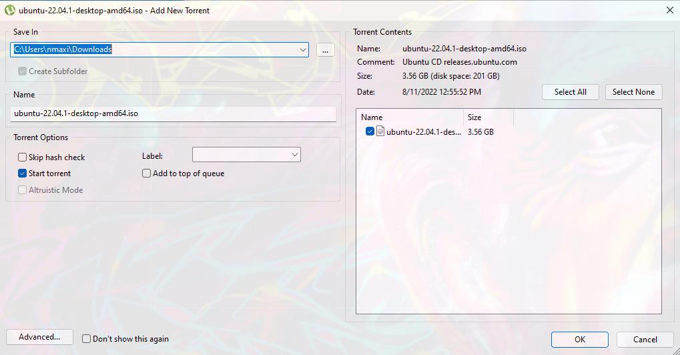Browse for folder with the ... button

tap(325, 50)
